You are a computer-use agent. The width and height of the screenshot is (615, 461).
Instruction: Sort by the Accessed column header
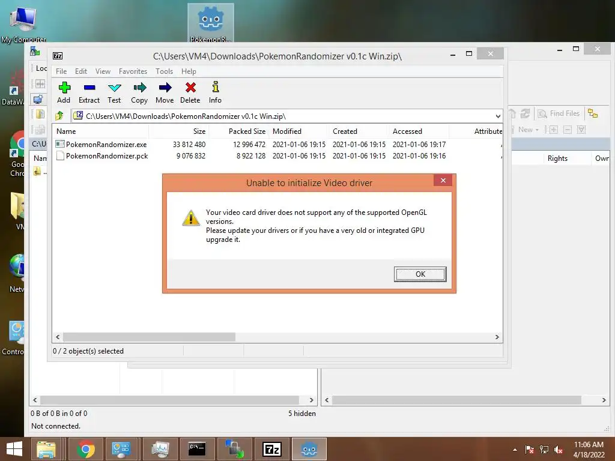tap(419, 131)
